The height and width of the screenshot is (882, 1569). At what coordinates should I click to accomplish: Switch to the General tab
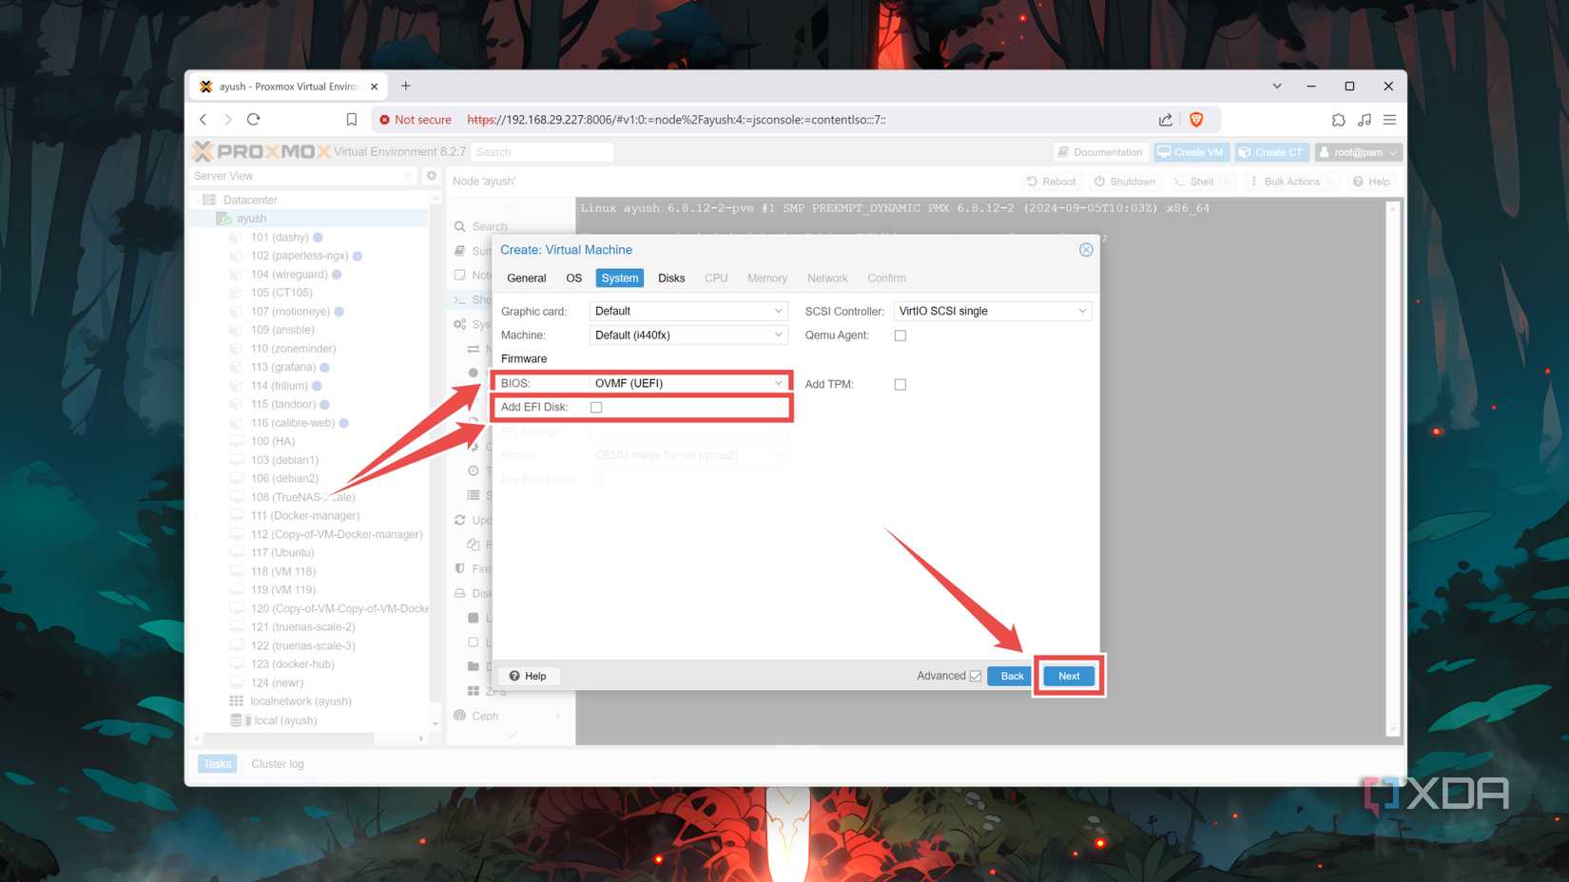[x=527, y=278]
